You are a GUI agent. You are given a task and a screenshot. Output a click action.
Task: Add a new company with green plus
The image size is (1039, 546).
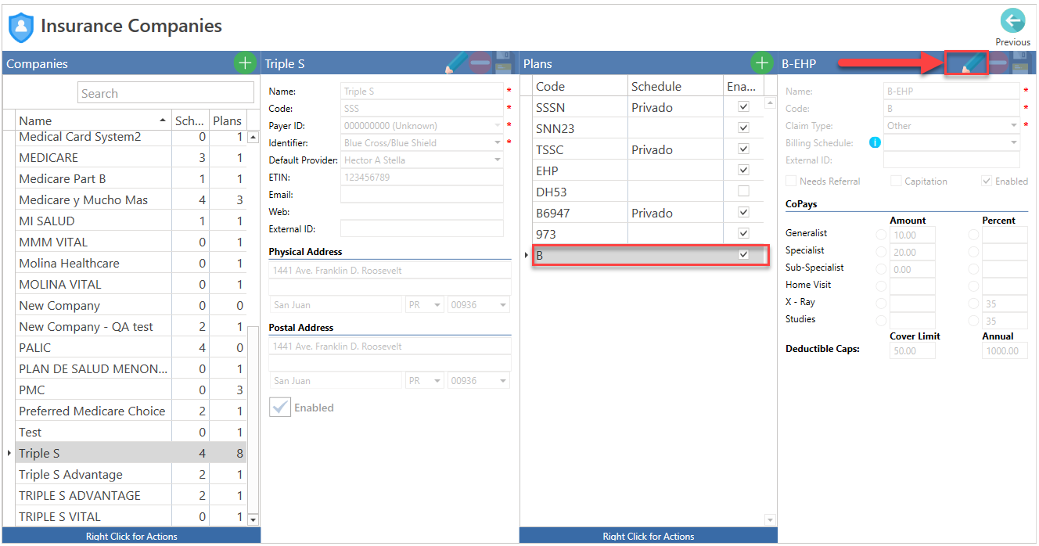(x=245, y=63)
